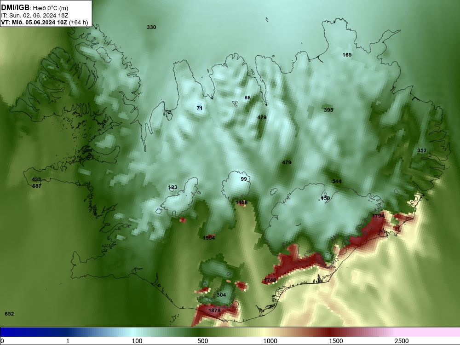
Task: Click the 1878 value label
Action: [214, 310]
